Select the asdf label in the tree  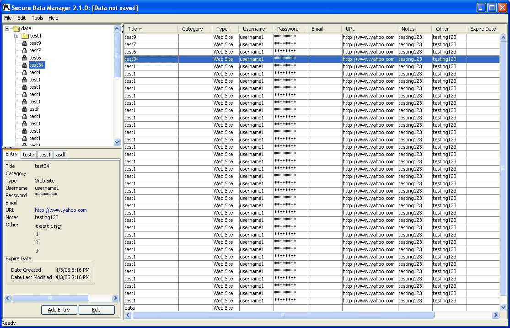[x=34, y=109]
